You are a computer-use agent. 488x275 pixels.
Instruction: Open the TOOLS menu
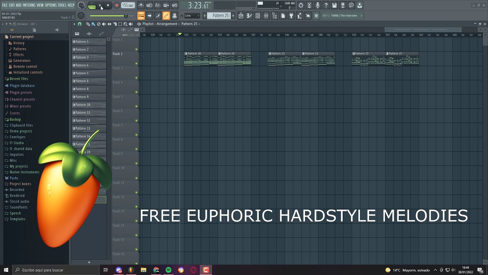[x=62, y=5]
